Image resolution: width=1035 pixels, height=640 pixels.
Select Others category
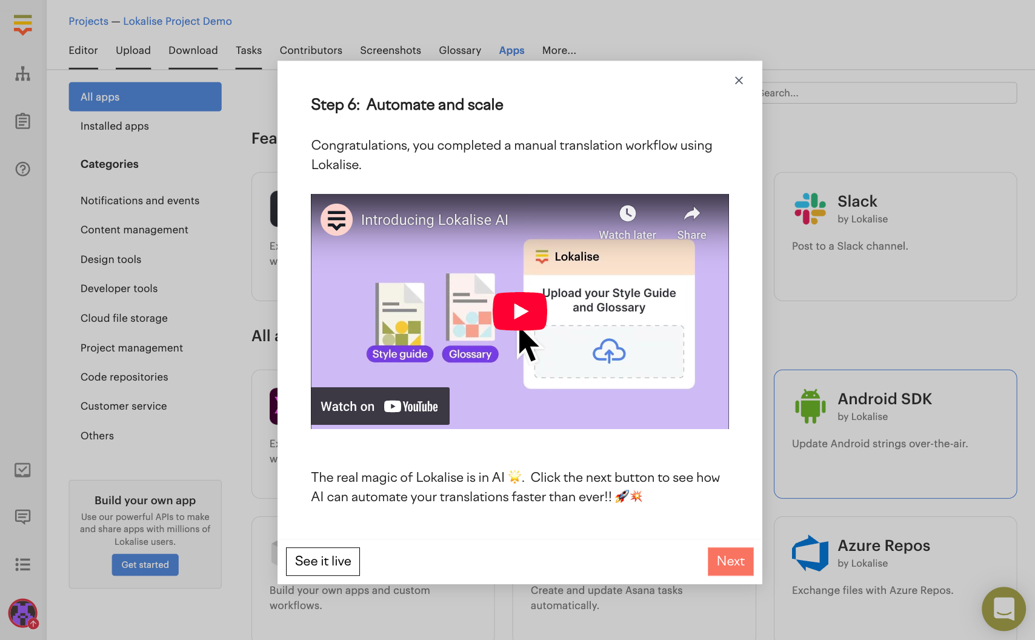[x=97, y=436]
